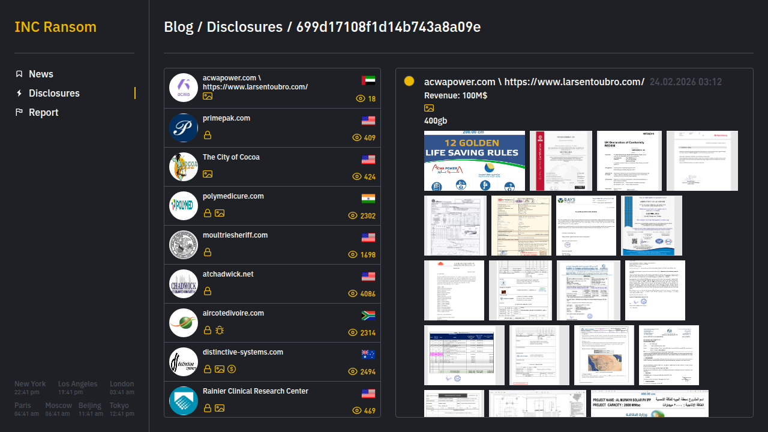Open the RAYS document thumbnail

[x=586, y=226]
